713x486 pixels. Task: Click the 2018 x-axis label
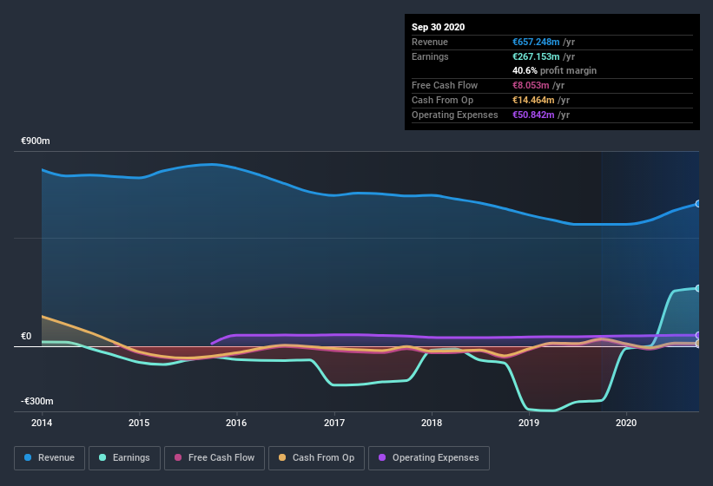click(432, 423)
